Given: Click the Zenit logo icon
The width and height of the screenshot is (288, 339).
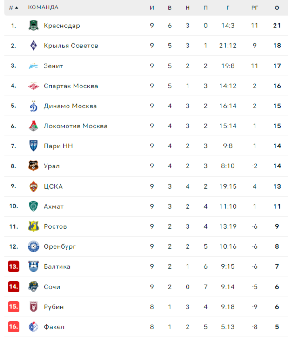Looking at the screenshot, I should tap(33, 66).
